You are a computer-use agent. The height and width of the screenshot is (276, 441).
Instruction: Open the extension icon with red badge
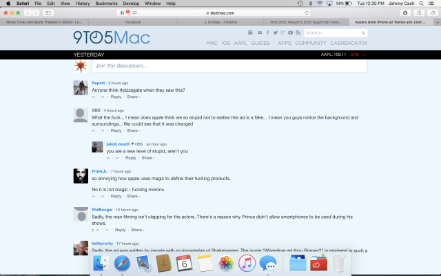(123, 12)
